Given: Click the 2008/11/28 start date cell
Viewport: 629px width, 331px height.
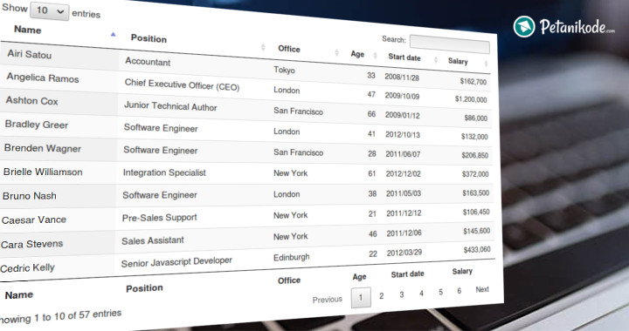Looking at the screenshot, I should (402, 78).
